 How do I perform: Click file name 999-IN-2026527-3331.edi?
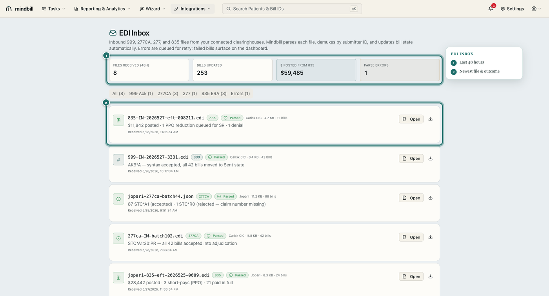[x=158, y=157]
